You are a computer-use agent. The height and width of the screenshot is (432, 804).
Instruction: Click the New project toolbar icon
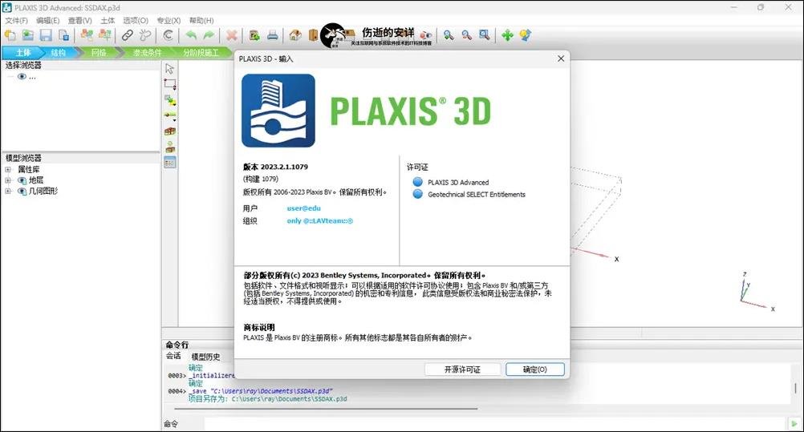10,35
